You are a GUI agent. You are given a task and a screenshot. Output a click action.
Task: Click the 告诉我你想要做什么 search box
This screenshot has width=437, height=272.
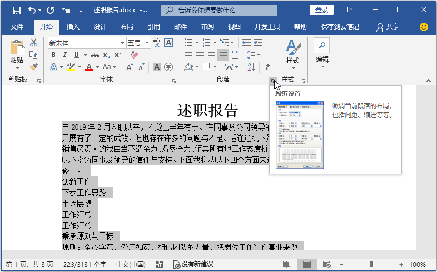[219, 11]
